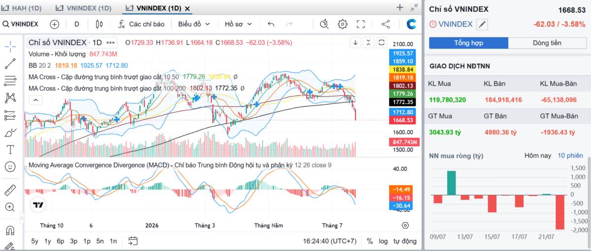Open chart settings gear icon
The width and height of the screenshot is (591, 251).
click(x=342, y=24)
